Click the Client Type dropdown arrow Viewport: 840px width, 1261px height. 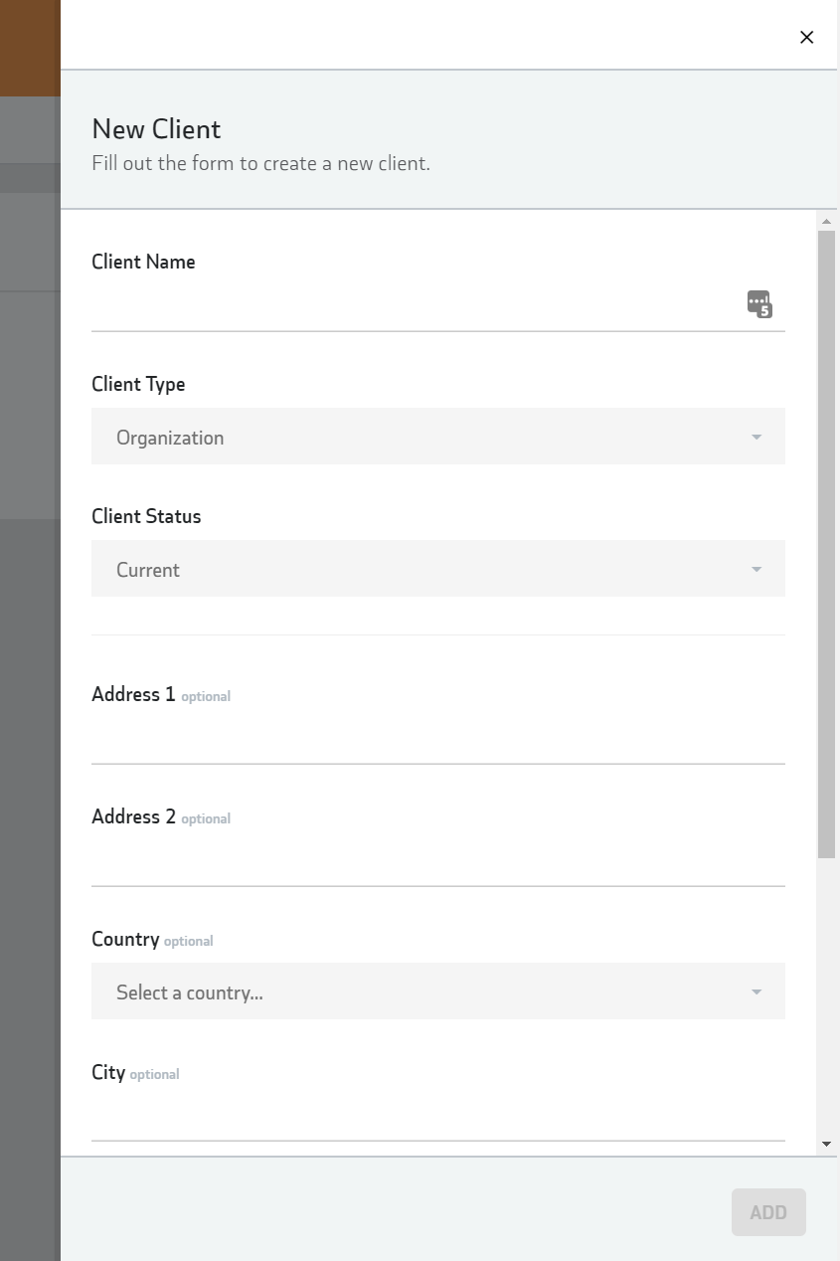tap(756, 438)
